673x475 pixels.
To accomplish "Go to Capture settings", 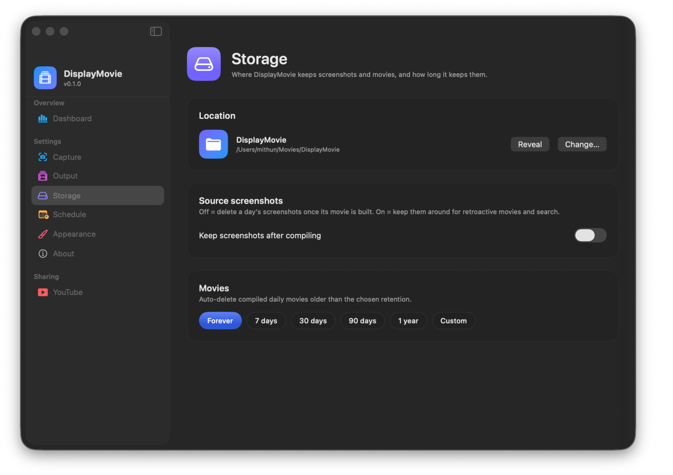I will pos(98,157).
